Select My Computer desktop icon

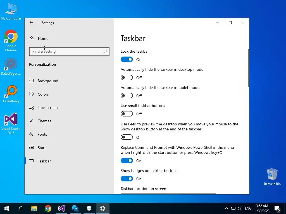pos(11,12)
